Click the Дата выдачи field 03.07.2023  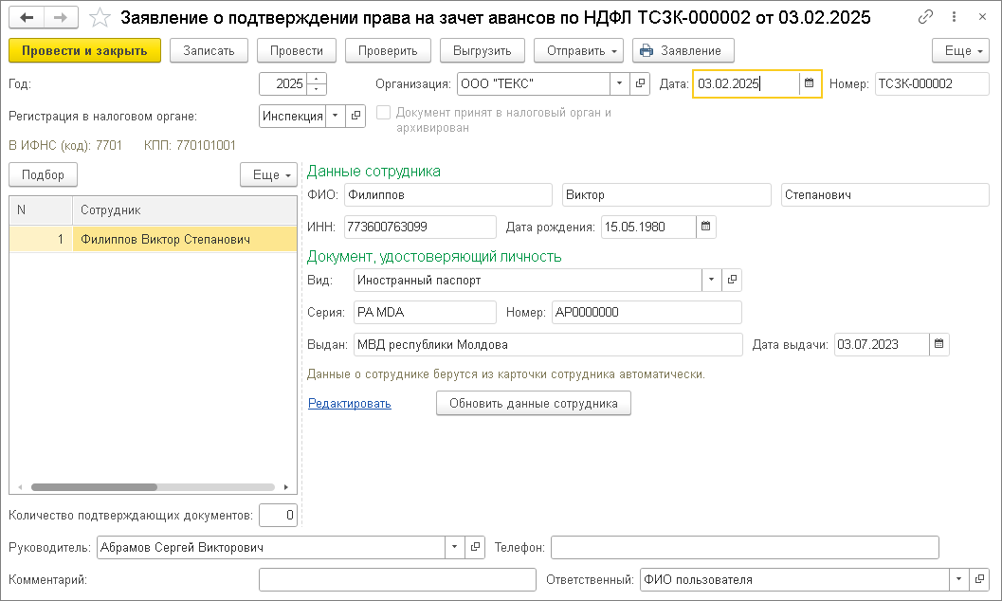(x=882, y=344)
